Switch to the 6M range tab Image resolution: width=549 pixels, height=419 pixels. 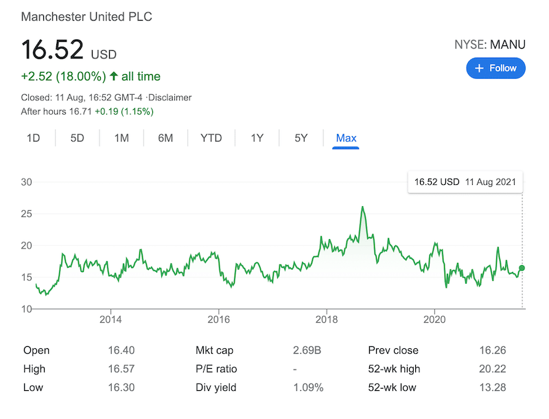coord(165,138)
